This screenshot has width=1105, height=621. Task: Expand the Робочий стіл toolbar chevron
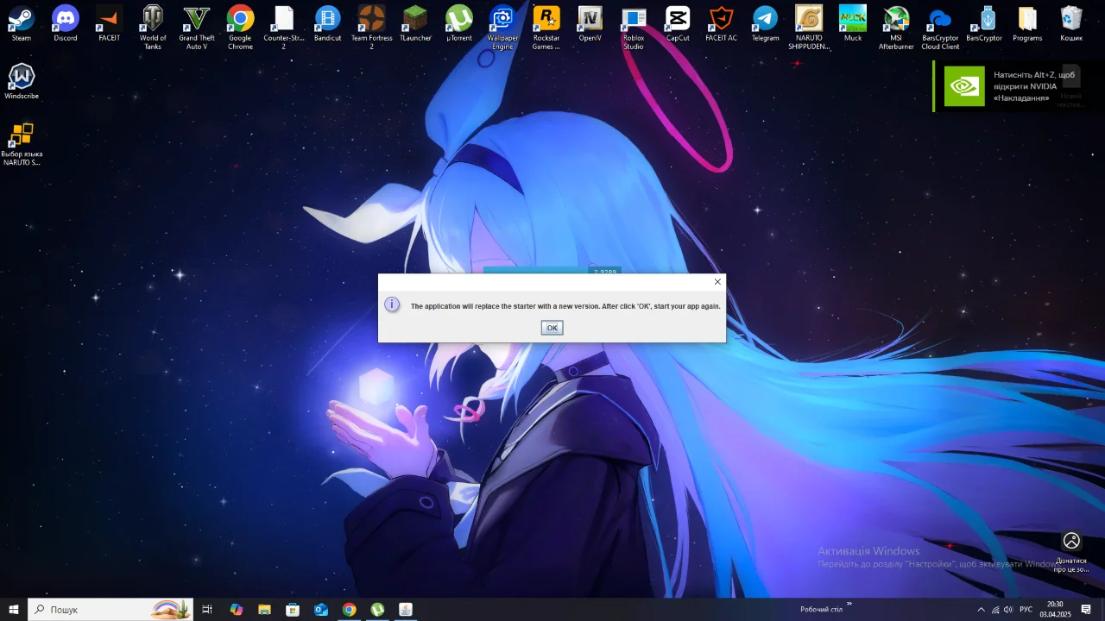coord(849,605)
